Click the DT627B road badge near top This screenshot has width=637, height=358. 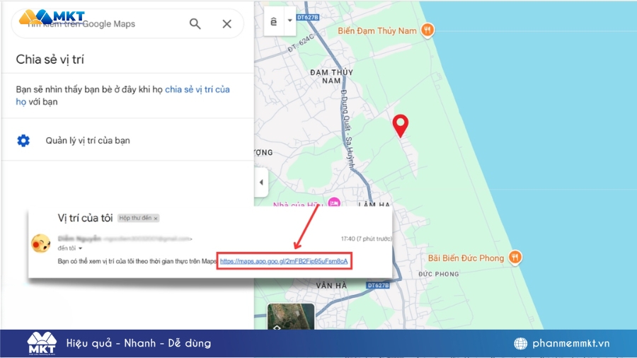pyautogui.click(x=308, y=18)
